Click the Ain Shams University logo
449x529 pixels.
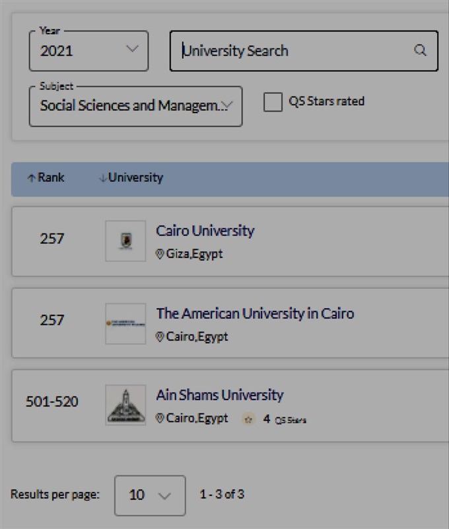pyautogui.click(x=125, y=405)
